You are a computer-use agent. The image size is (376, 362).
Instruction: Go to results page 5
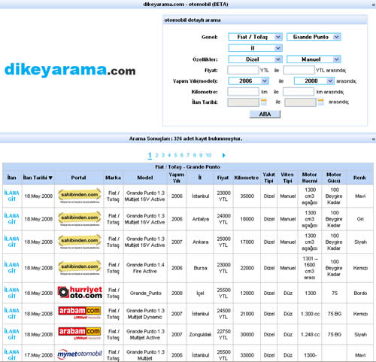[x=175, y=155]
